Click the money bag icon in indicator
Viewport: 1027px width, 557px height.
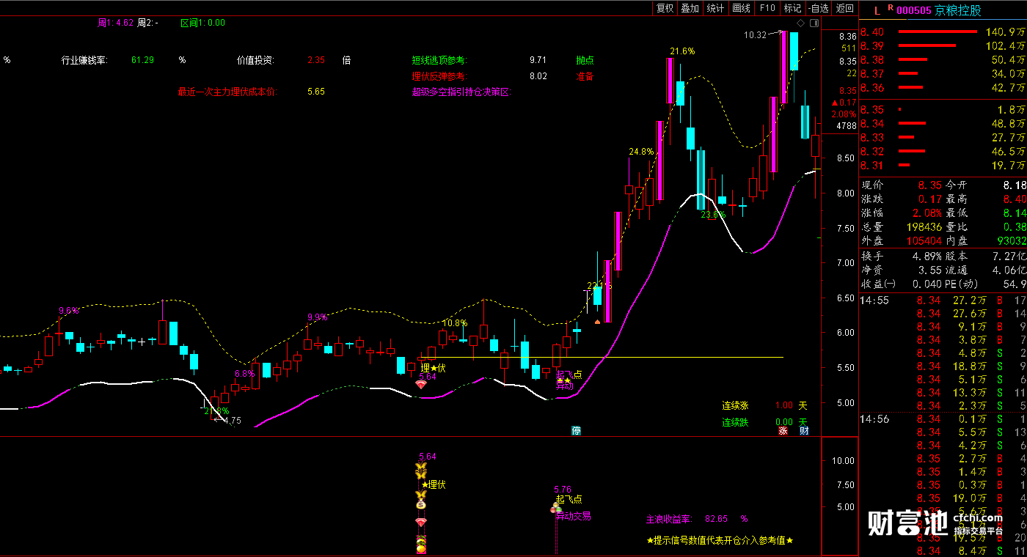point(421,503)
